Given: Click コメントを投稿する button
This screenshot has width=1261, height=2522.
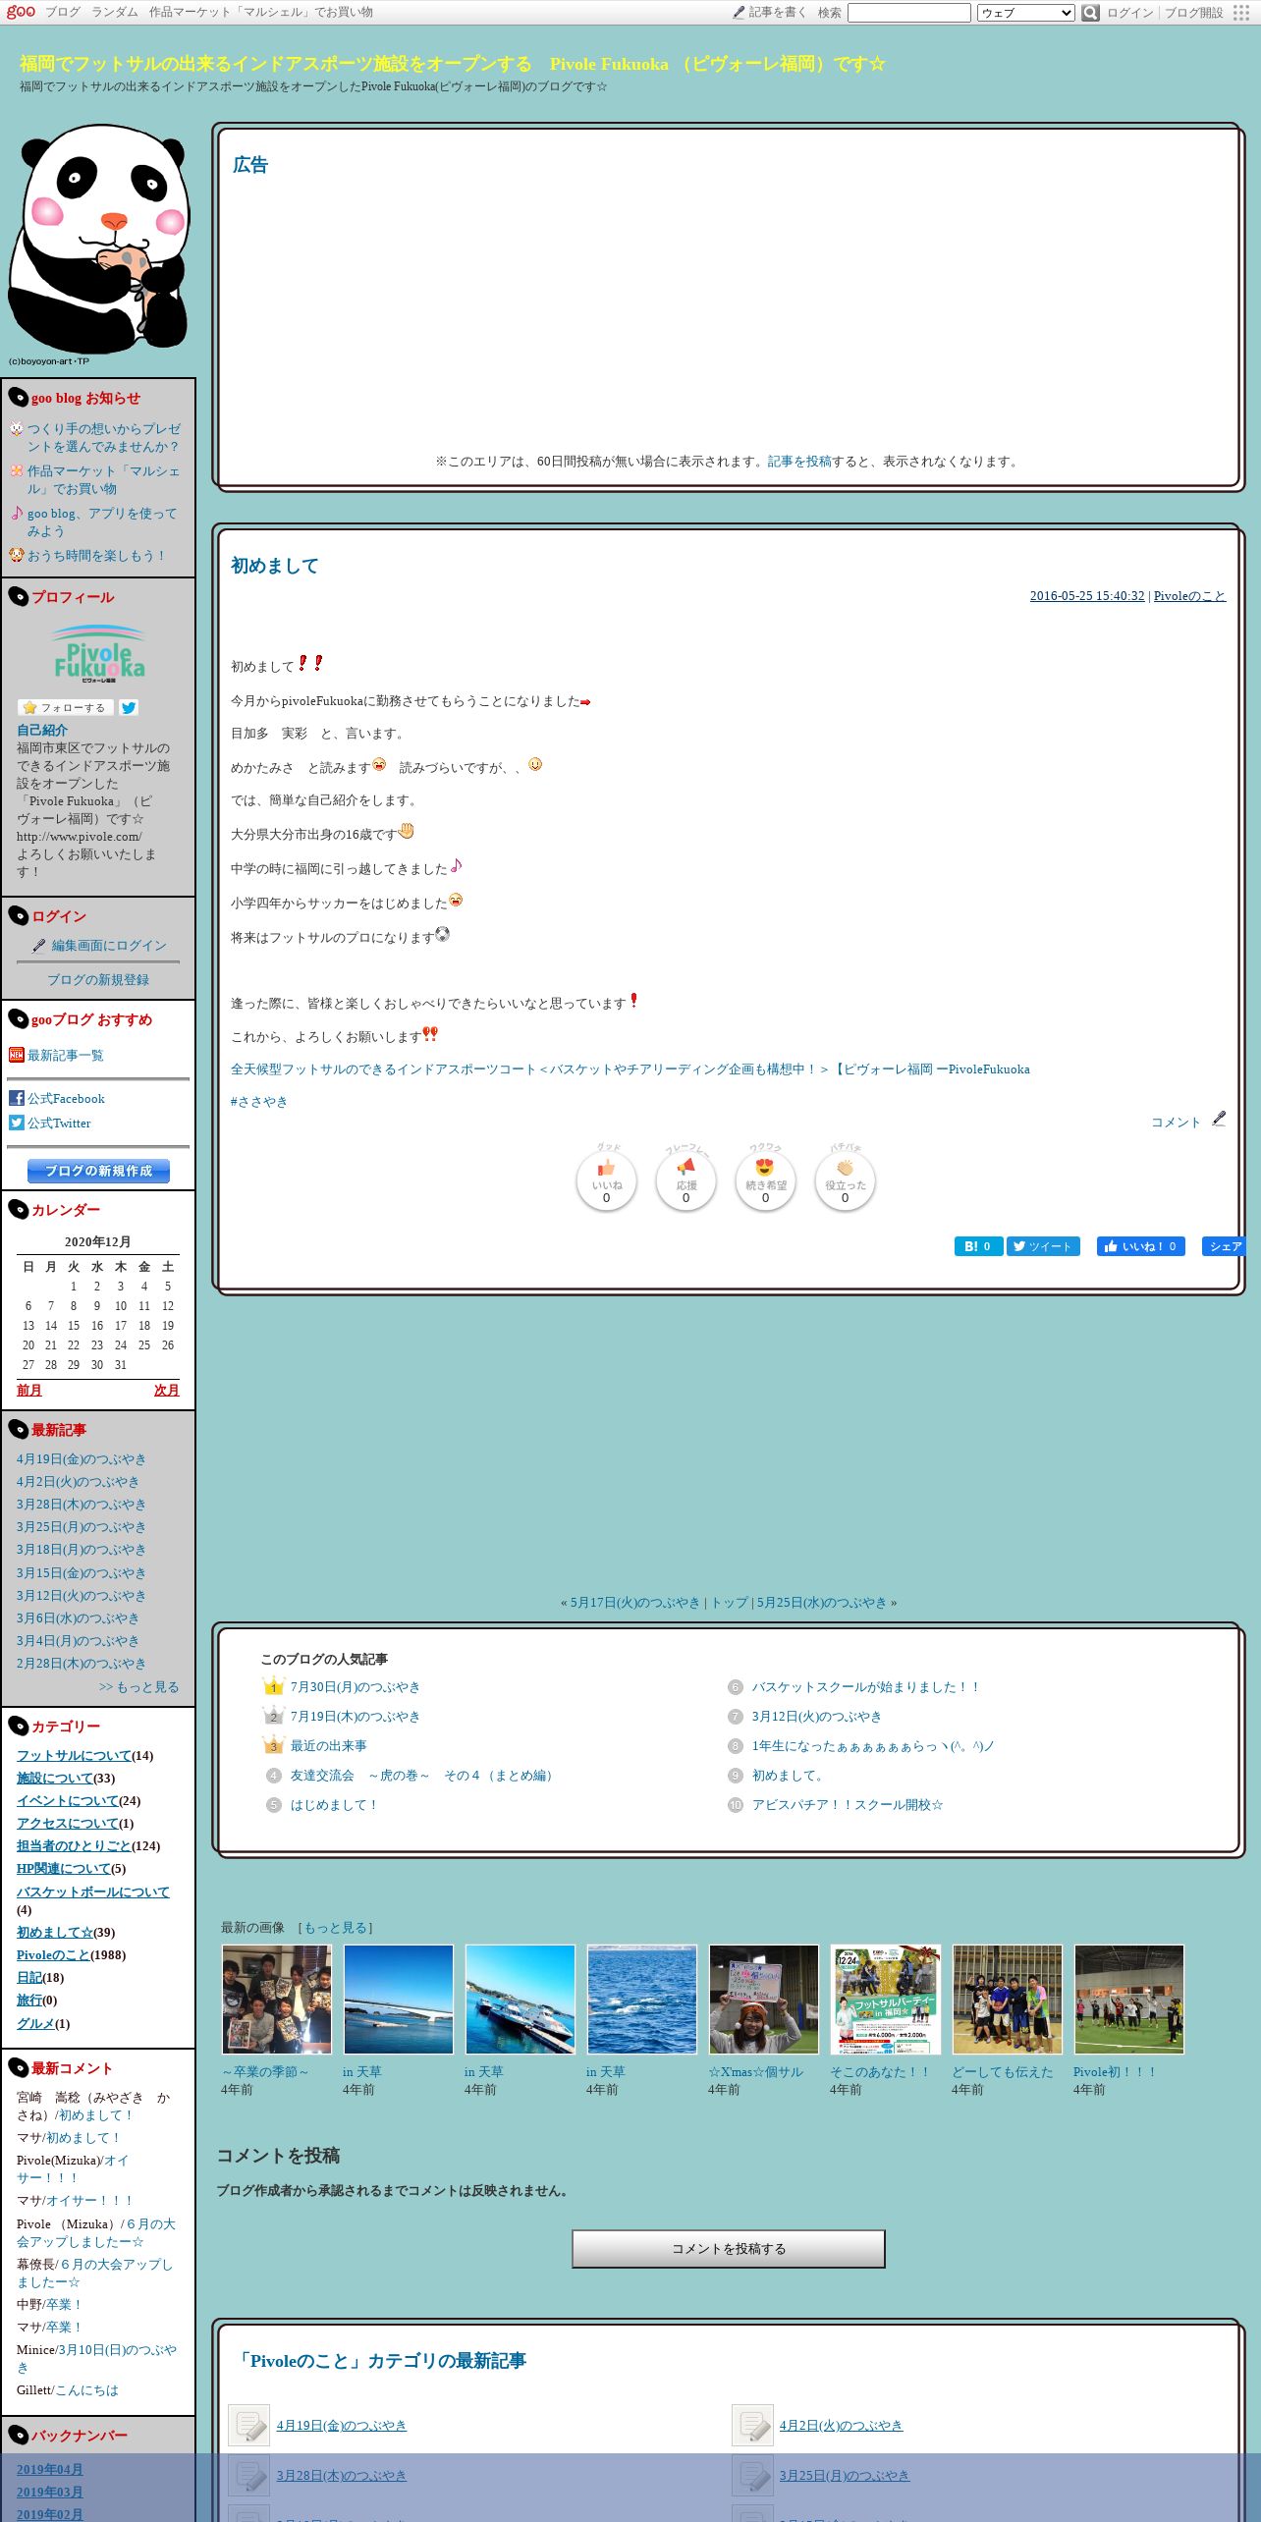Looking at the screenshot, I should coord(729,2249).
